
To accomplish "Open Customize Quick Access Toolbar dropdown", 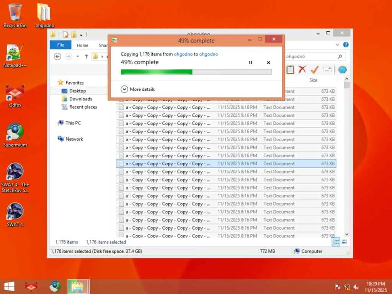I will 81,35.
